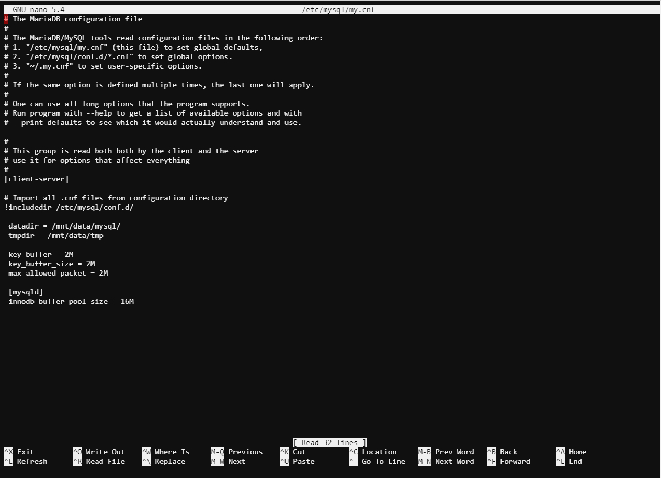Click the ^L Refresh shortcut
Screen dimensions: 661x478
tap(26, 461)
